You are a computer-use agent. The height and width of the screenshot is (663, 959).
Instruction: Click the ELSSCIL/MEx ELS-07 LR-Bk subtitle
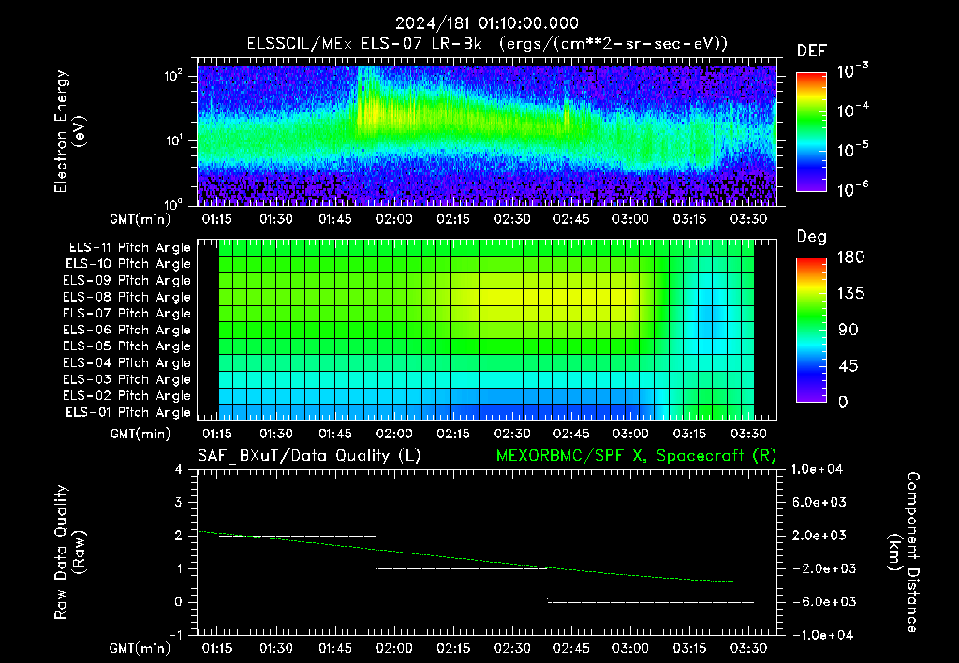[487, 43]
